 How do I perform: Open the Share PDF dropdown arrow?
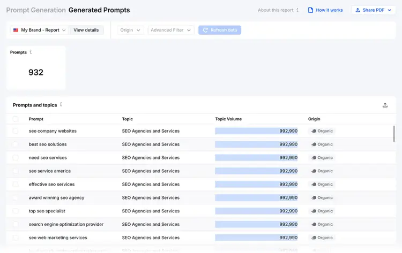click(390, 10)
